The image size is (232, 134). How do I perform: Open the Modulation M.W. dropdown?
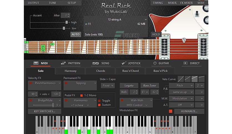[181, 99]
